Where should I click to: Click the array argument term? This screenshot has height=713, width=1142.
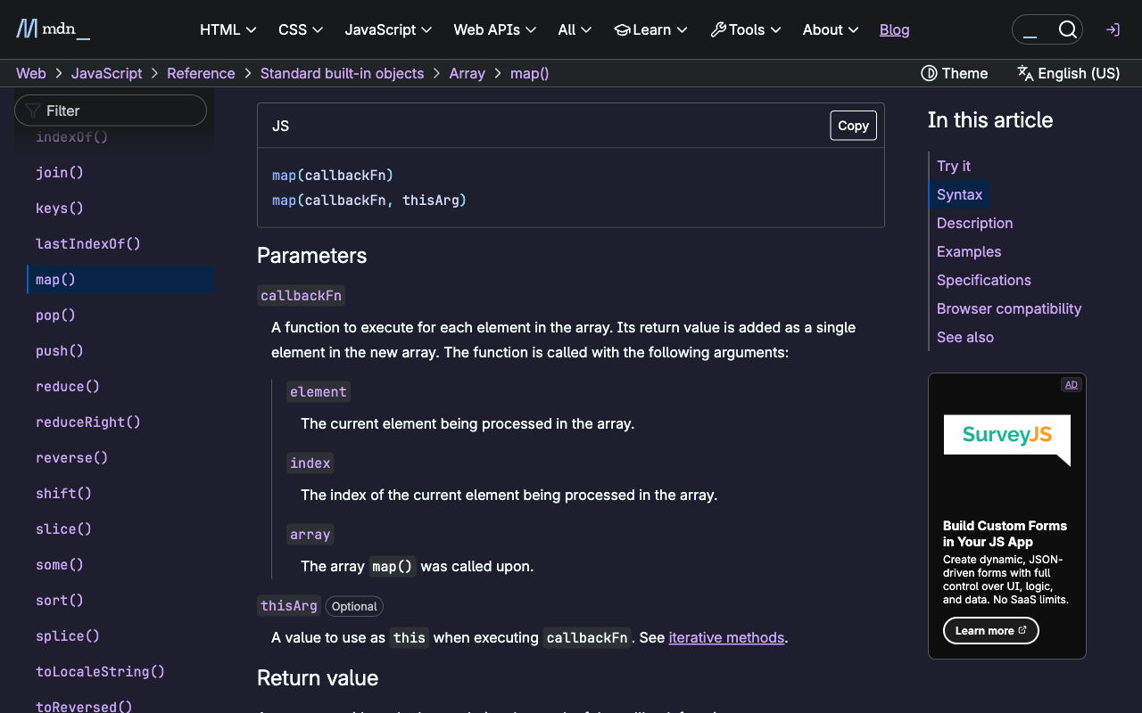coord(310,535)
